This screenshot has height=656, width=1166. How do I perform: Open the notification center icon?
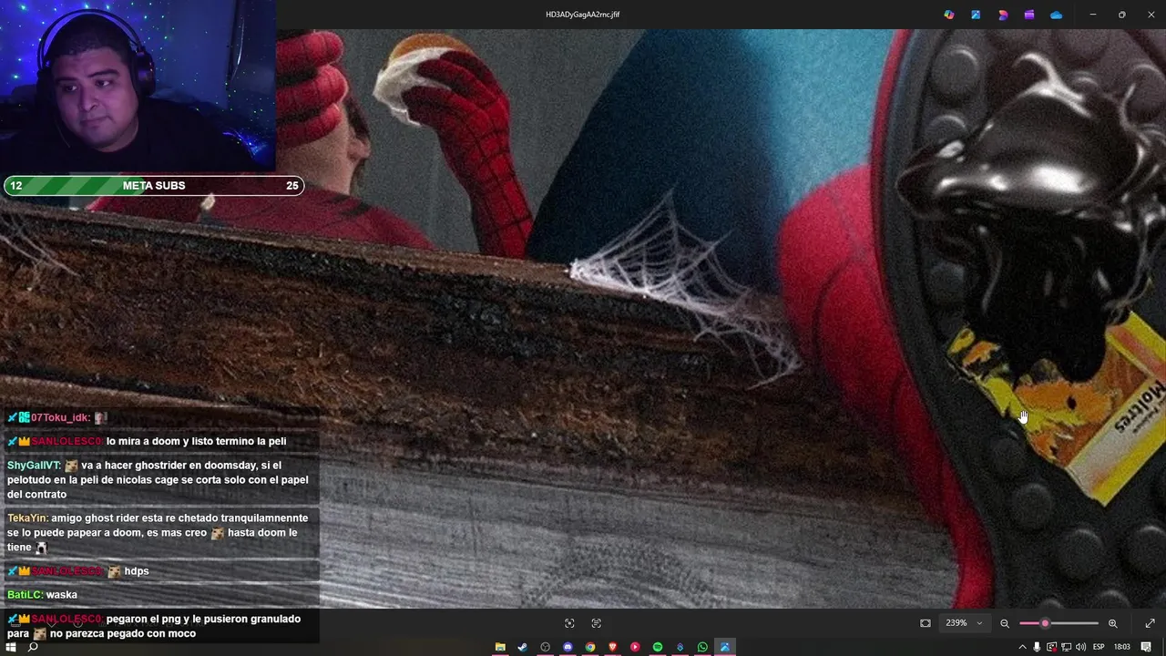pyautogui.click(x=1146, y=647)
